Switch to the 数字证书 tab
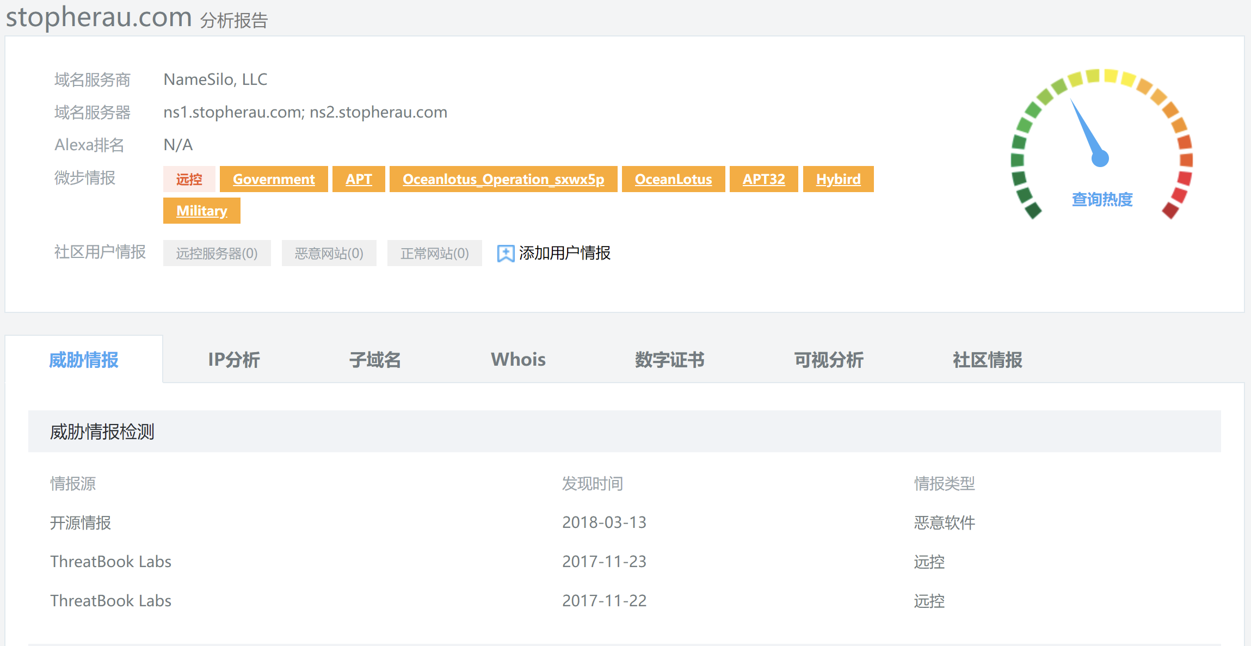 click(x=669, y=360)
